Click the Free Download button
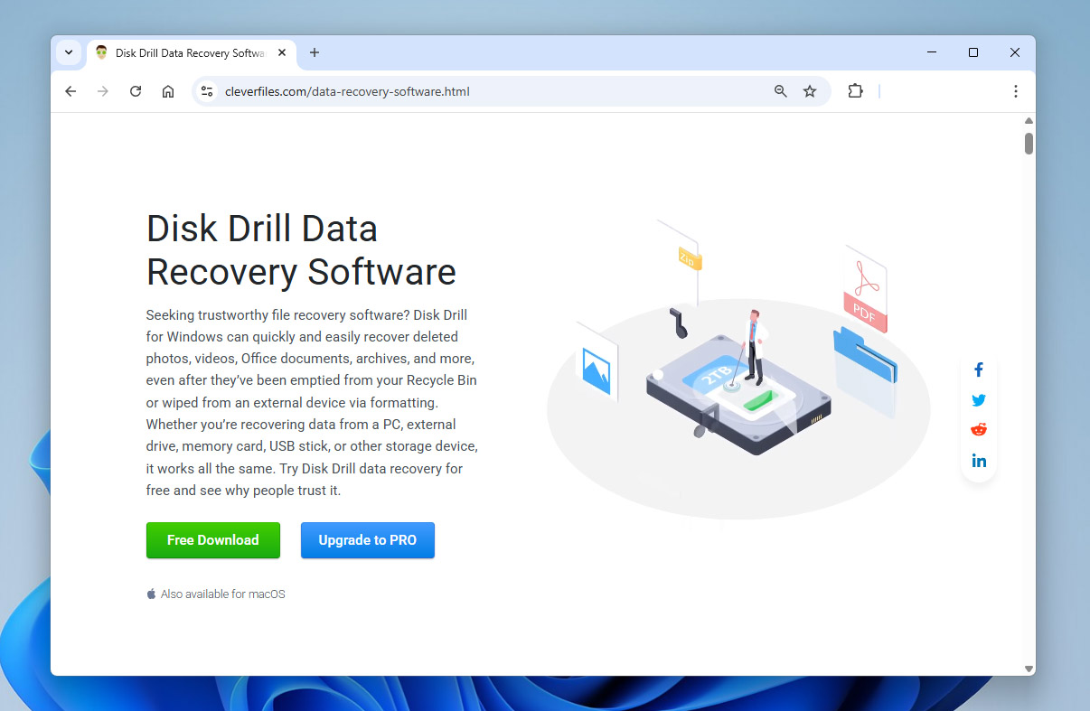 coord(213,540)
